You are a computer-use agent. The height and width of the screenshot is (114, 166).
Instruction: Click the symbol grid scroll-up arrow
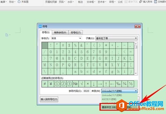(x=136, y=44)
